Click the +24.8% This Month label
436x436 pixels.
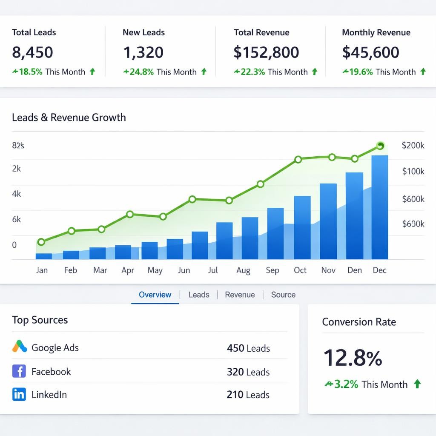coord(160,72)
